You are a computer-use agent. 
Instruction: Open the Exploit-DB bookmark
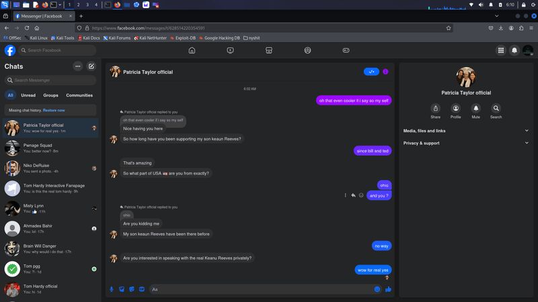183,38
